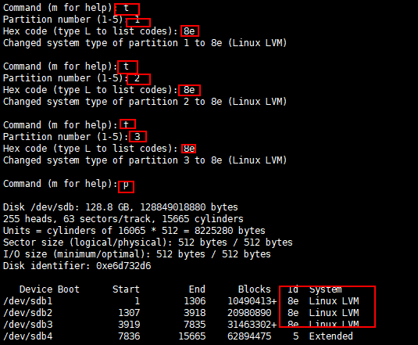
Task: Select the /dev/sdb2 device name
Action: (27, 313)
